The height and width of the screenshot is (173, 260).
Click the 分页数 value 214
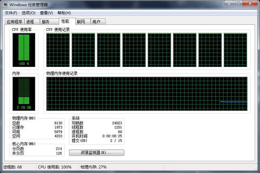coord(59,149)
